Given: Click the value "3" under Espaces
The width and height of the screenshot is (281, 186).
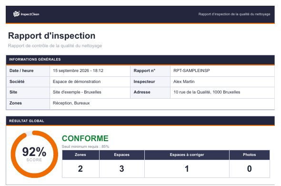Looking at the screenshot, I should click(x=121, y=169).
